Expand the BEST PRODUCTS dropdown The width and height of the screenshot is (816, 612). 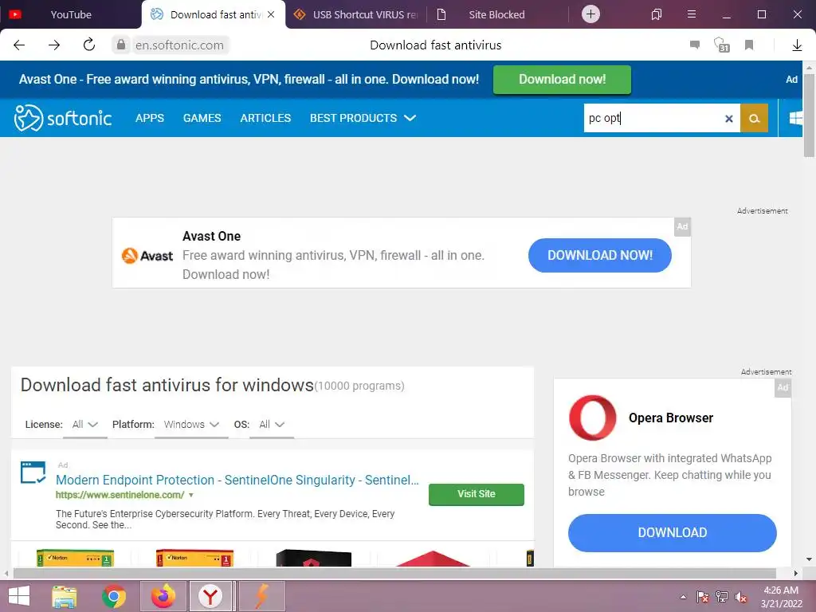pos(363,118)
